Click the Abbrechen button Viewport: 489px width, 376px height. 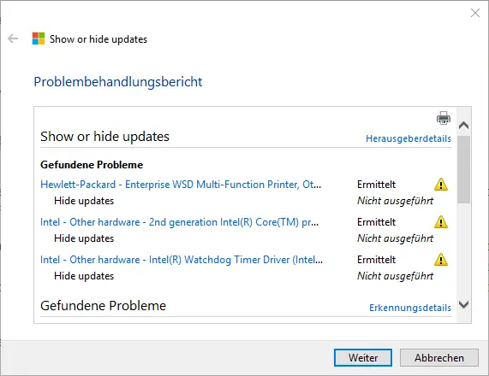(439, 358)
